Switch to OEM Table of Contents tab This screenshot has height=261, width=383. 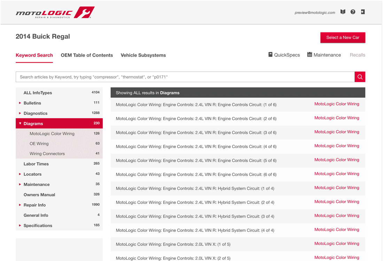(x=87, y=55)
